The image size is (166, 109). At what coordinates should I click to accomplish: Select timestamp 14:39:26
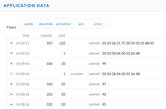pos(22,74)
